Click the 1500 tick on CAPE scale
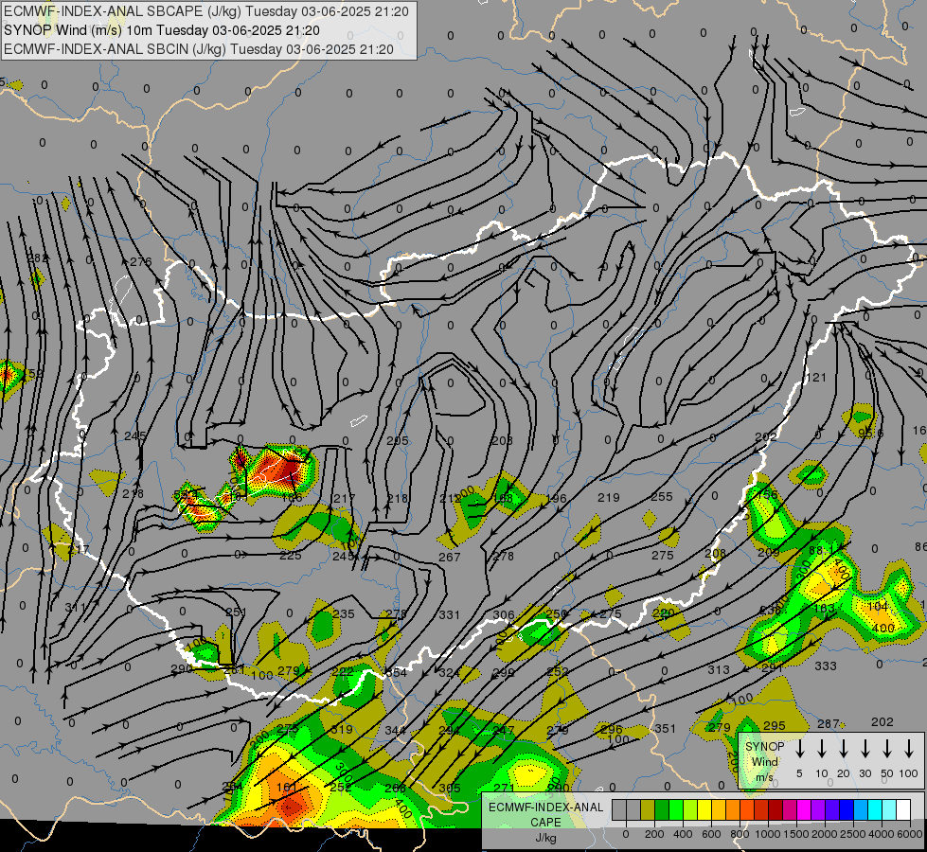Screen dimensions: 927x852 [796, 834]
